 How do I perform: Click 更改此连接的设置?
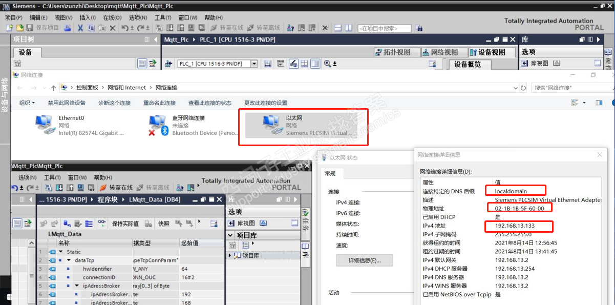[266, 103]
